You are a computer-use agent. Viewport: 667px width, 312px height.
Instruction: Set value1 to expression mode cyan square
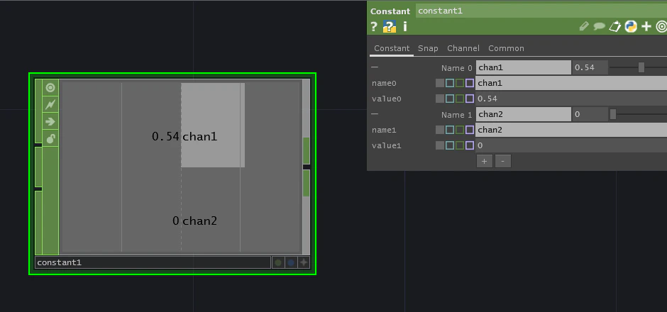pyautogui.click(x=450, y=145)
